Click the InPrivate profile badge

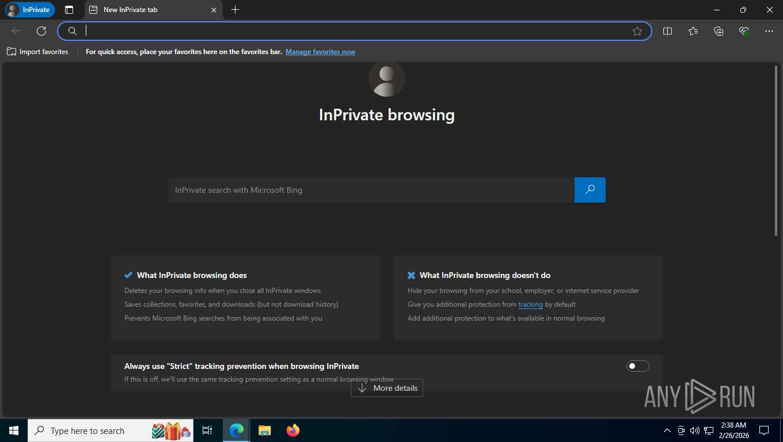[x=30, y=10]
